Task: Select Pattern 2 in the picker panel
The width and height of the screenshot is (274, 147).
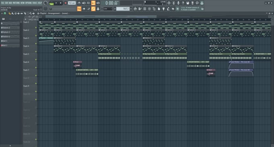Action: click(x=10, y=28)
